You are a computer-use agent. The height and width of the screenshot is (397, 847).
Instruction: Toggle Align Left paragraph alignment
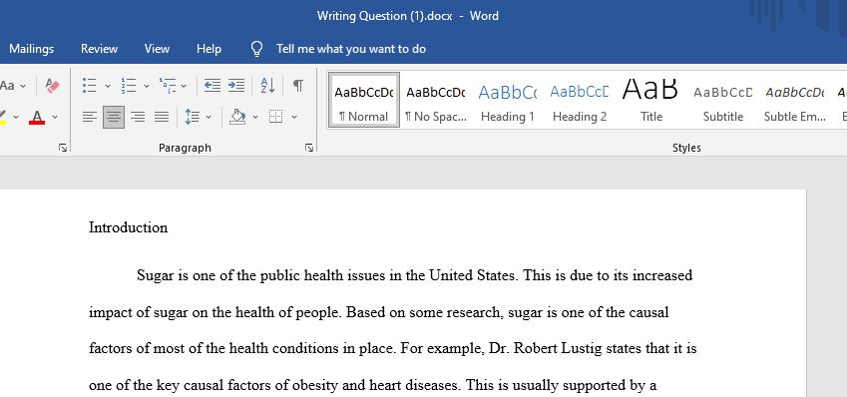coord(90,117)
